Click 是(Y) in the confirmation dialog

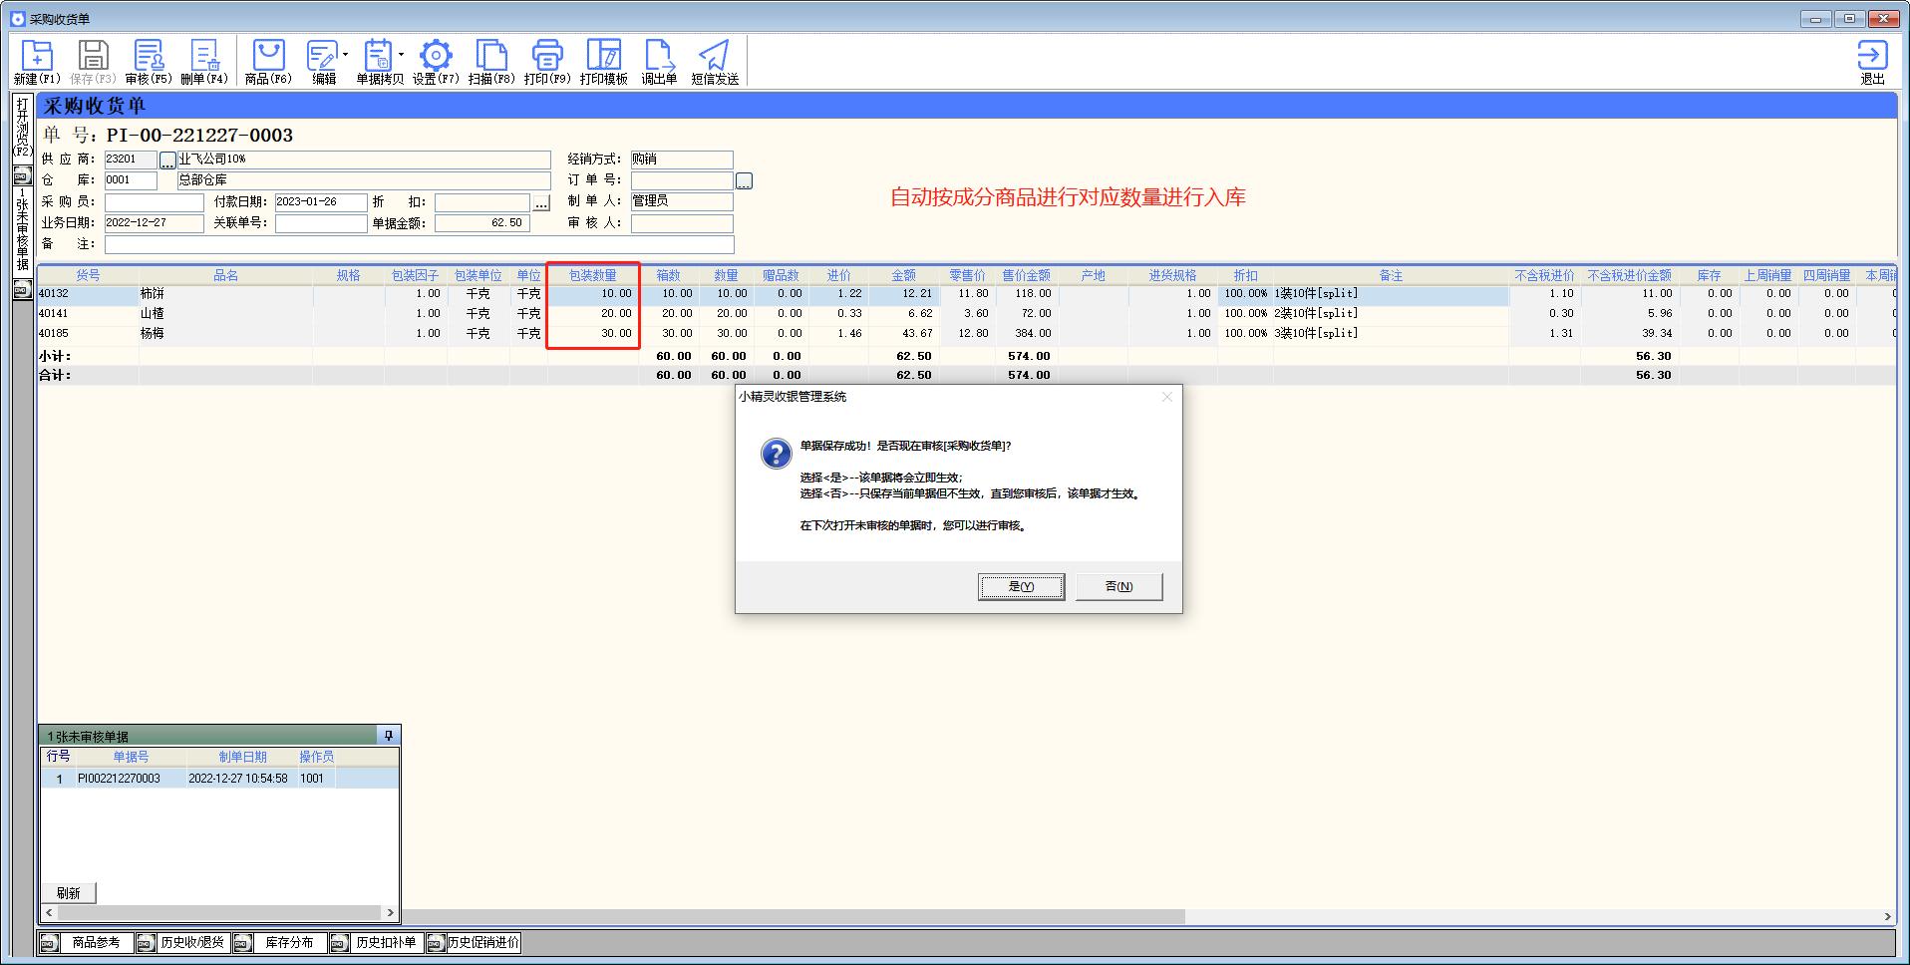pyautogui.click(x=1021, y=586)
